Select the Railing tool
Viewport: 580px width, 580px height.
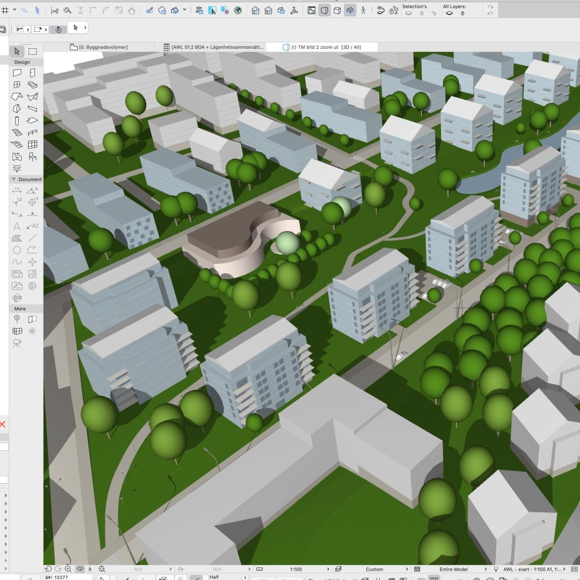point(32,133)
